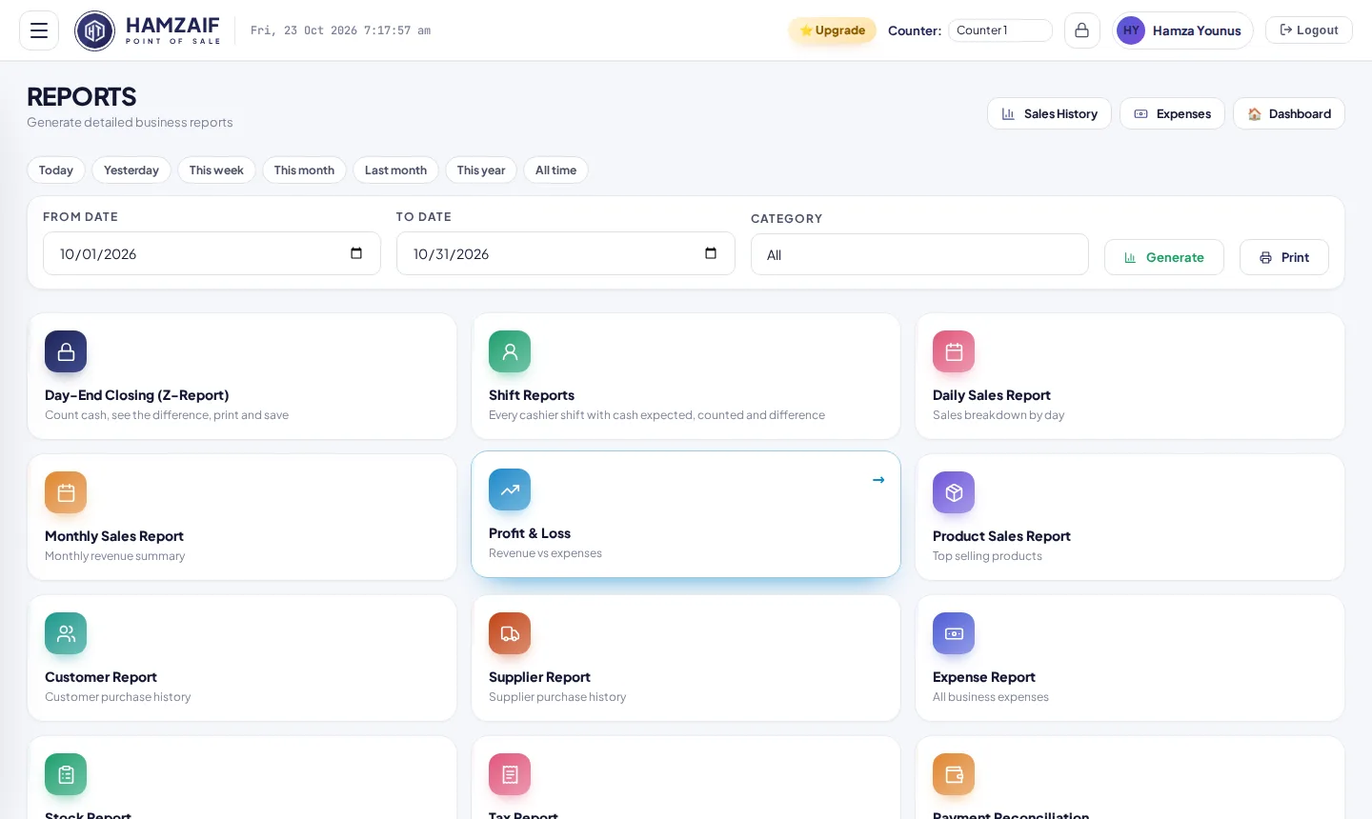Choose the Last month quick filter
Image resolution: width=1372 pixels, height=819 pixels.
(395, 170)
